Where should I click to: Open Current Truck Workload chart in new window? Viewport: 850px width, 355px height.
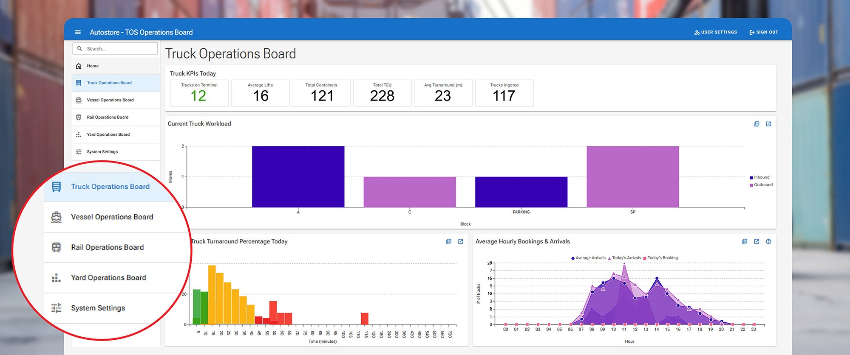click(x=768, y=124)
